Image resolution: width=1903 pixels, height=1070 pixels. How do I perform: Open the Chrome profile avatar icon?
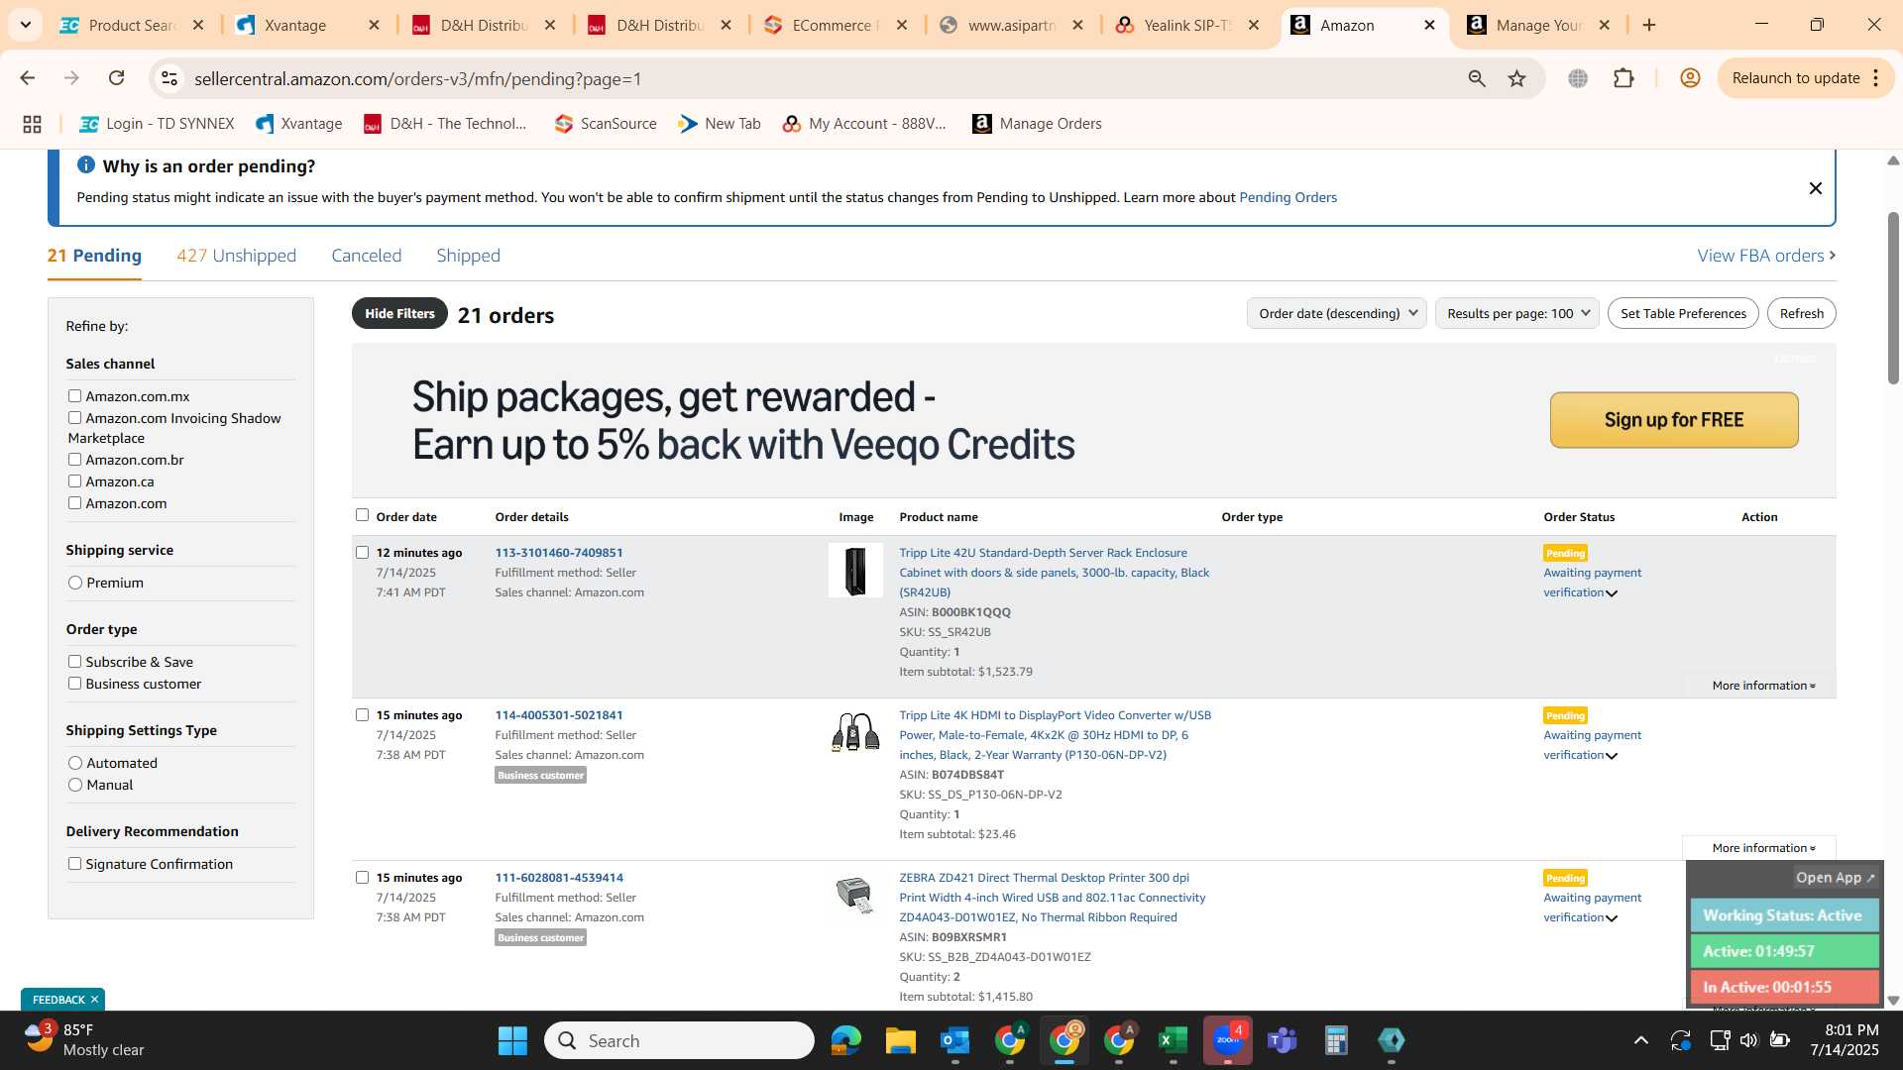[1690, 78]
